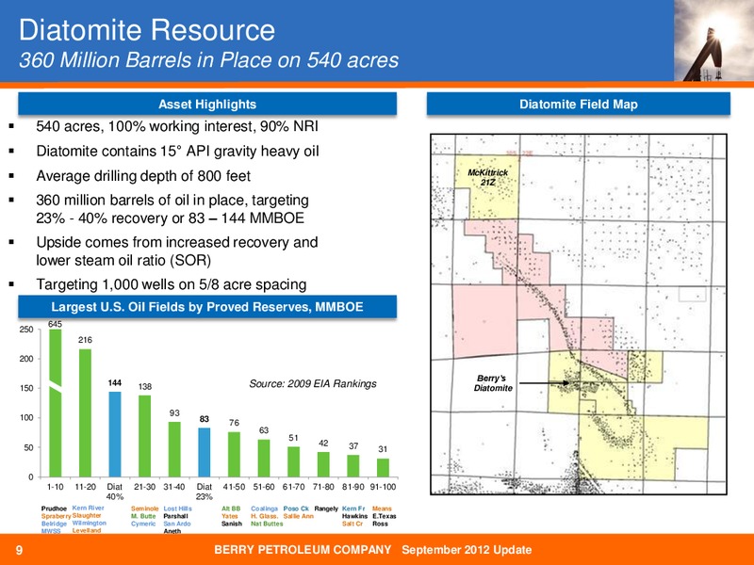Image resolution: width=754 pixels, height=565 pixels.
Task: Select the line '360 million barrels of oil in place, targeting'
Action: [172, 200]
